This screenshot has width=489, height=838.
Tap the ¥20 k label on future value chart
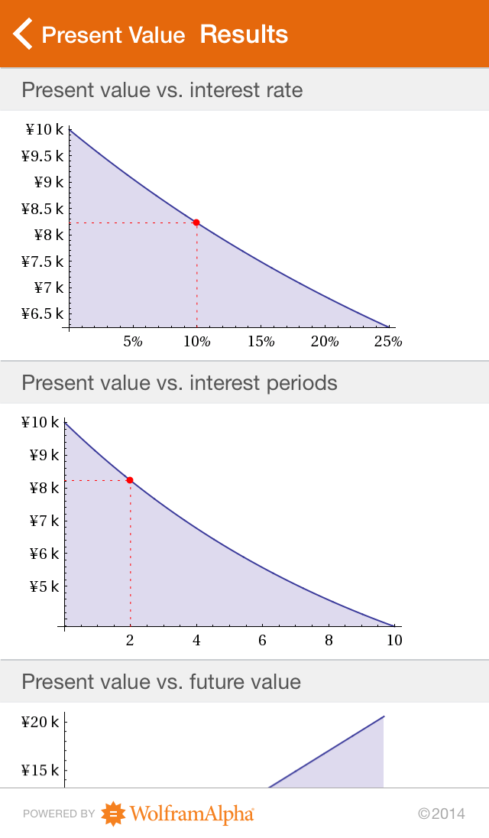[x=41, y=722]
